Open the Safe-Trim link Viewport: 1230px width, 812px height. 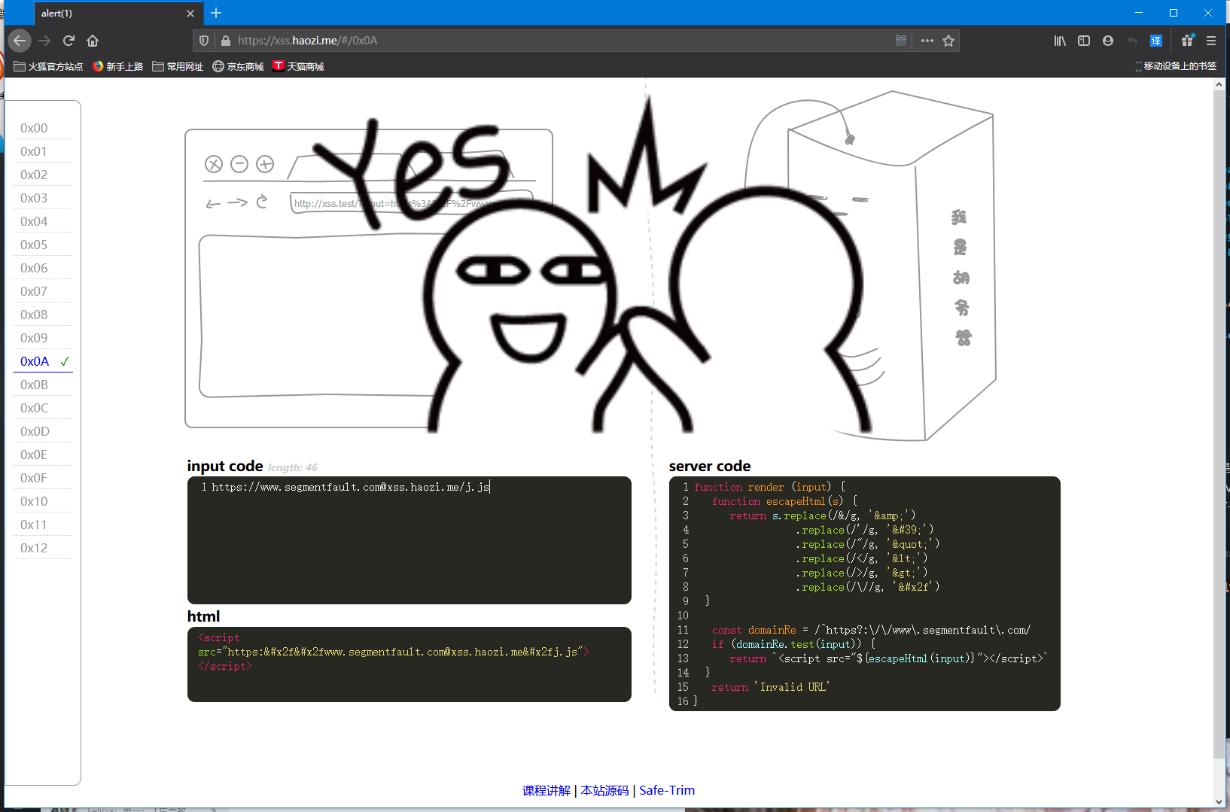[667, 790]
